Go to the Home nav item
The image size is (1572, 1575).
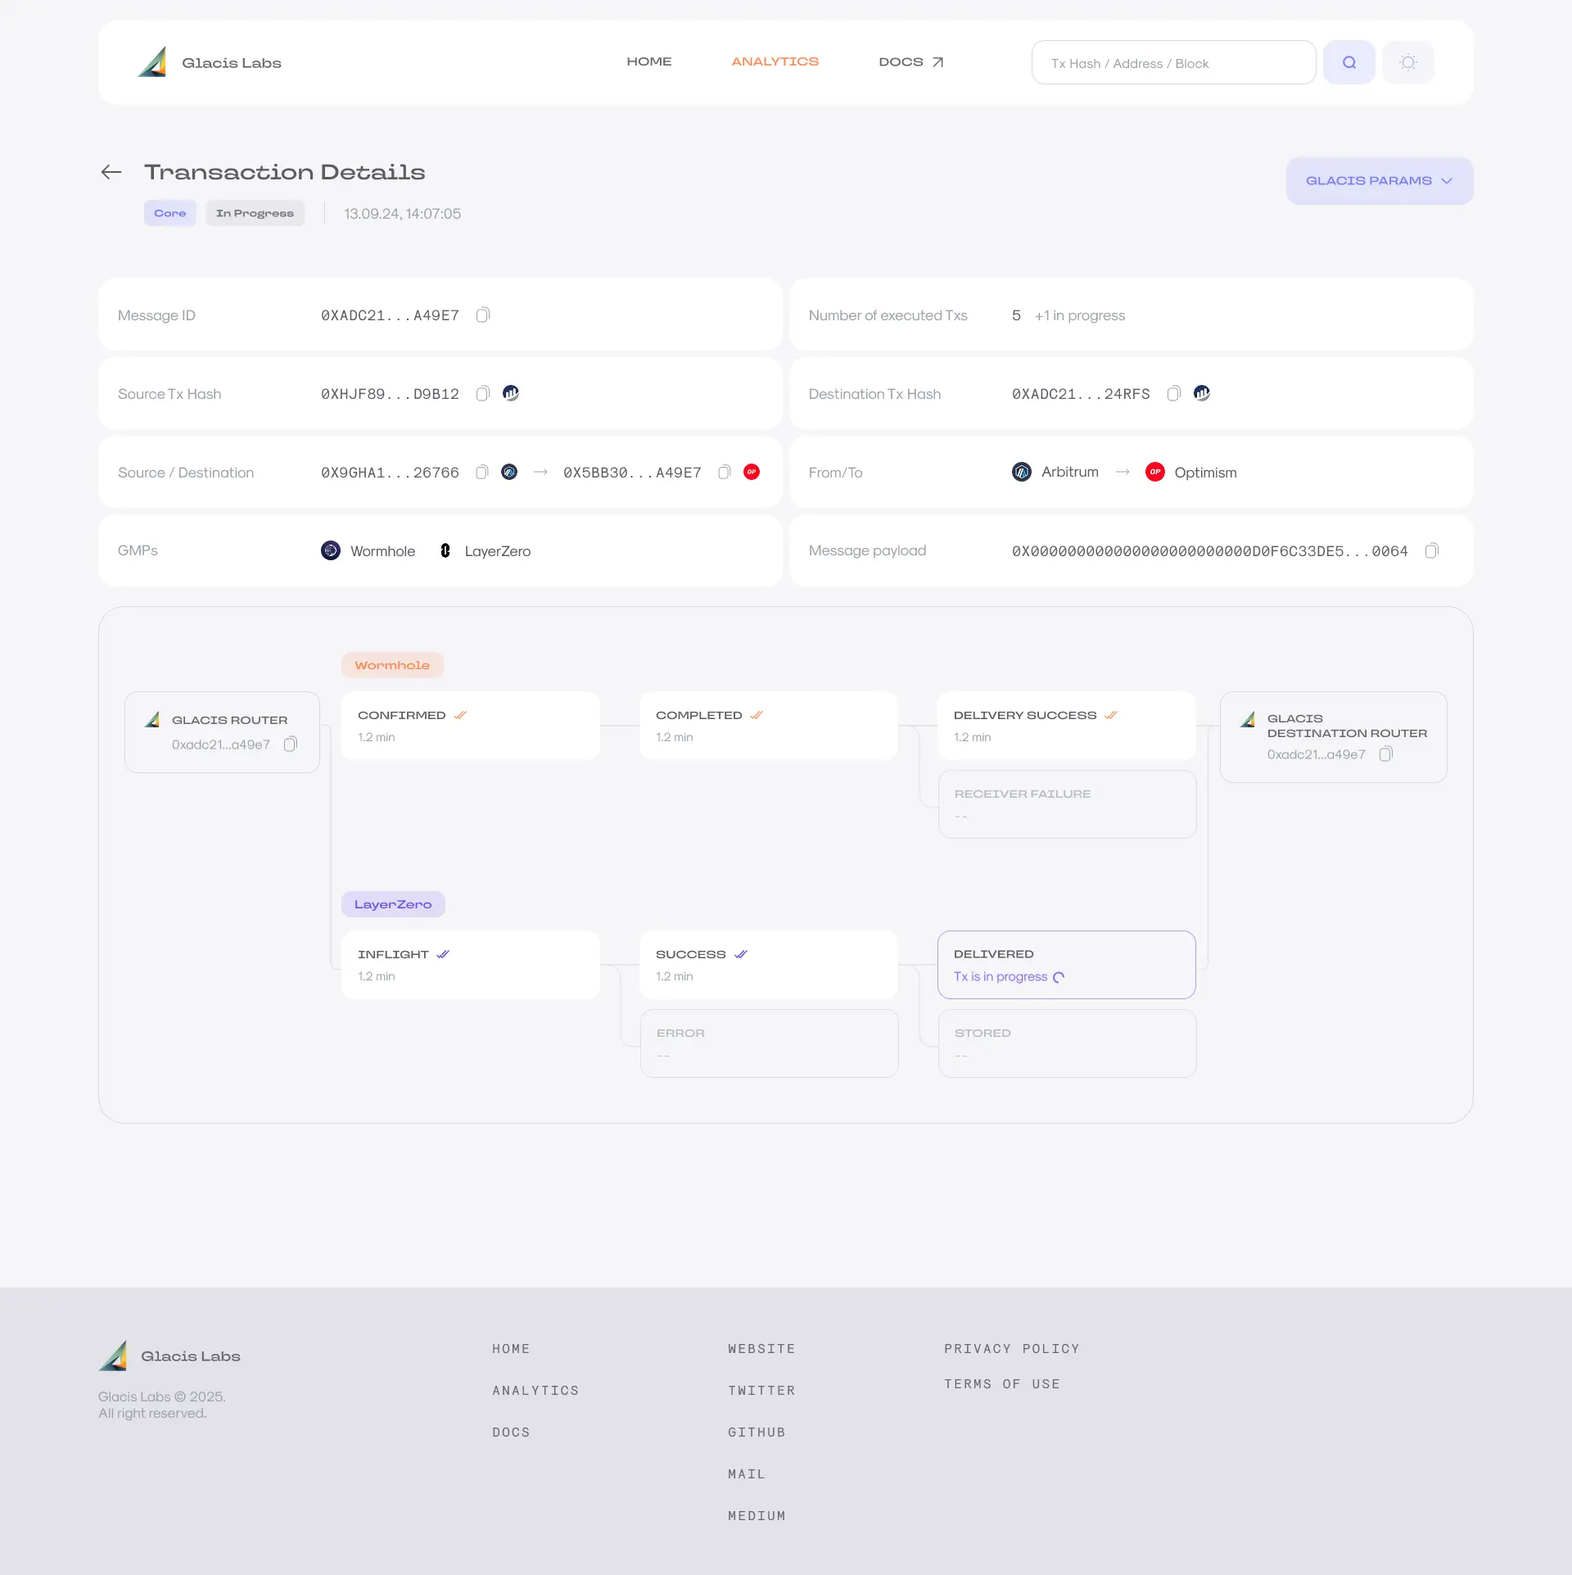(648, 62)
